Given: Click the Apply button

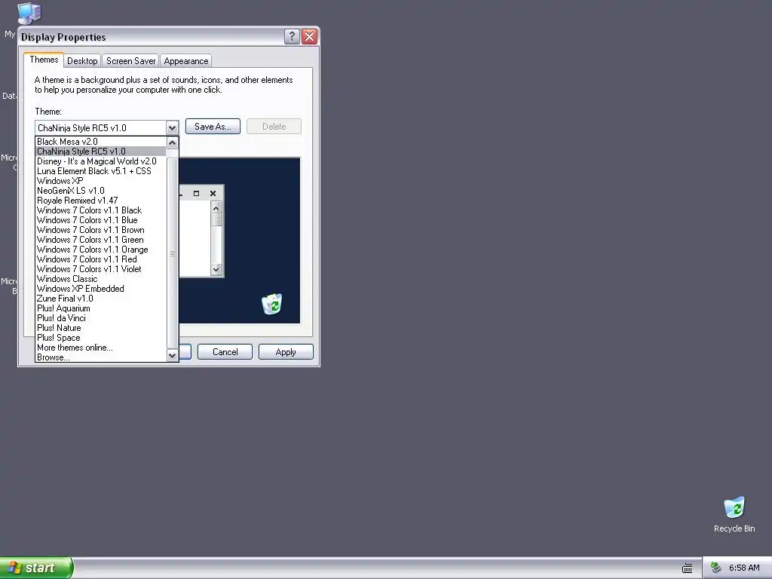Looking at the screenshot, I should (286, 352).
